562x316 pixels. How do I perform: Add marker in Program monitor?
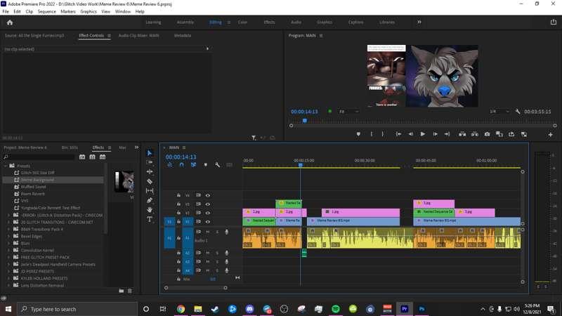pyautogui.click(x=358, y=134)
